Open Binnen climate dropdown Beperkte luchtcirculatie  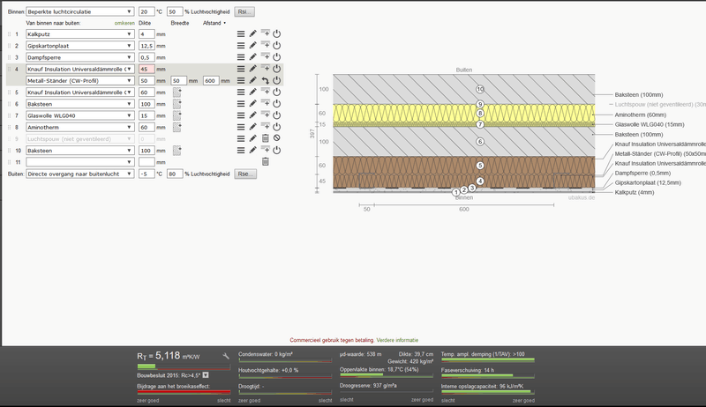click(81, 12)
